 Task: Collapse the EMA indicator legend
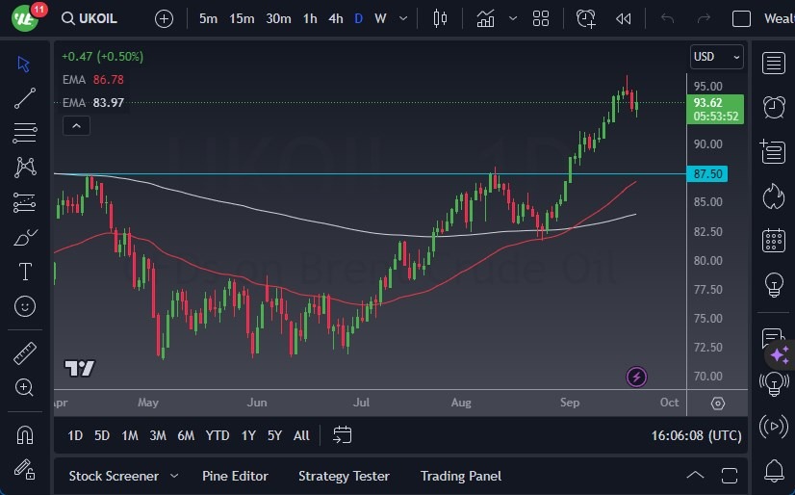[76, 125]
